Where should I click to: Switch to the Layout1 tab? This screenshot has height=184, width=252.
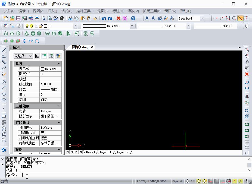pos(105,152)
